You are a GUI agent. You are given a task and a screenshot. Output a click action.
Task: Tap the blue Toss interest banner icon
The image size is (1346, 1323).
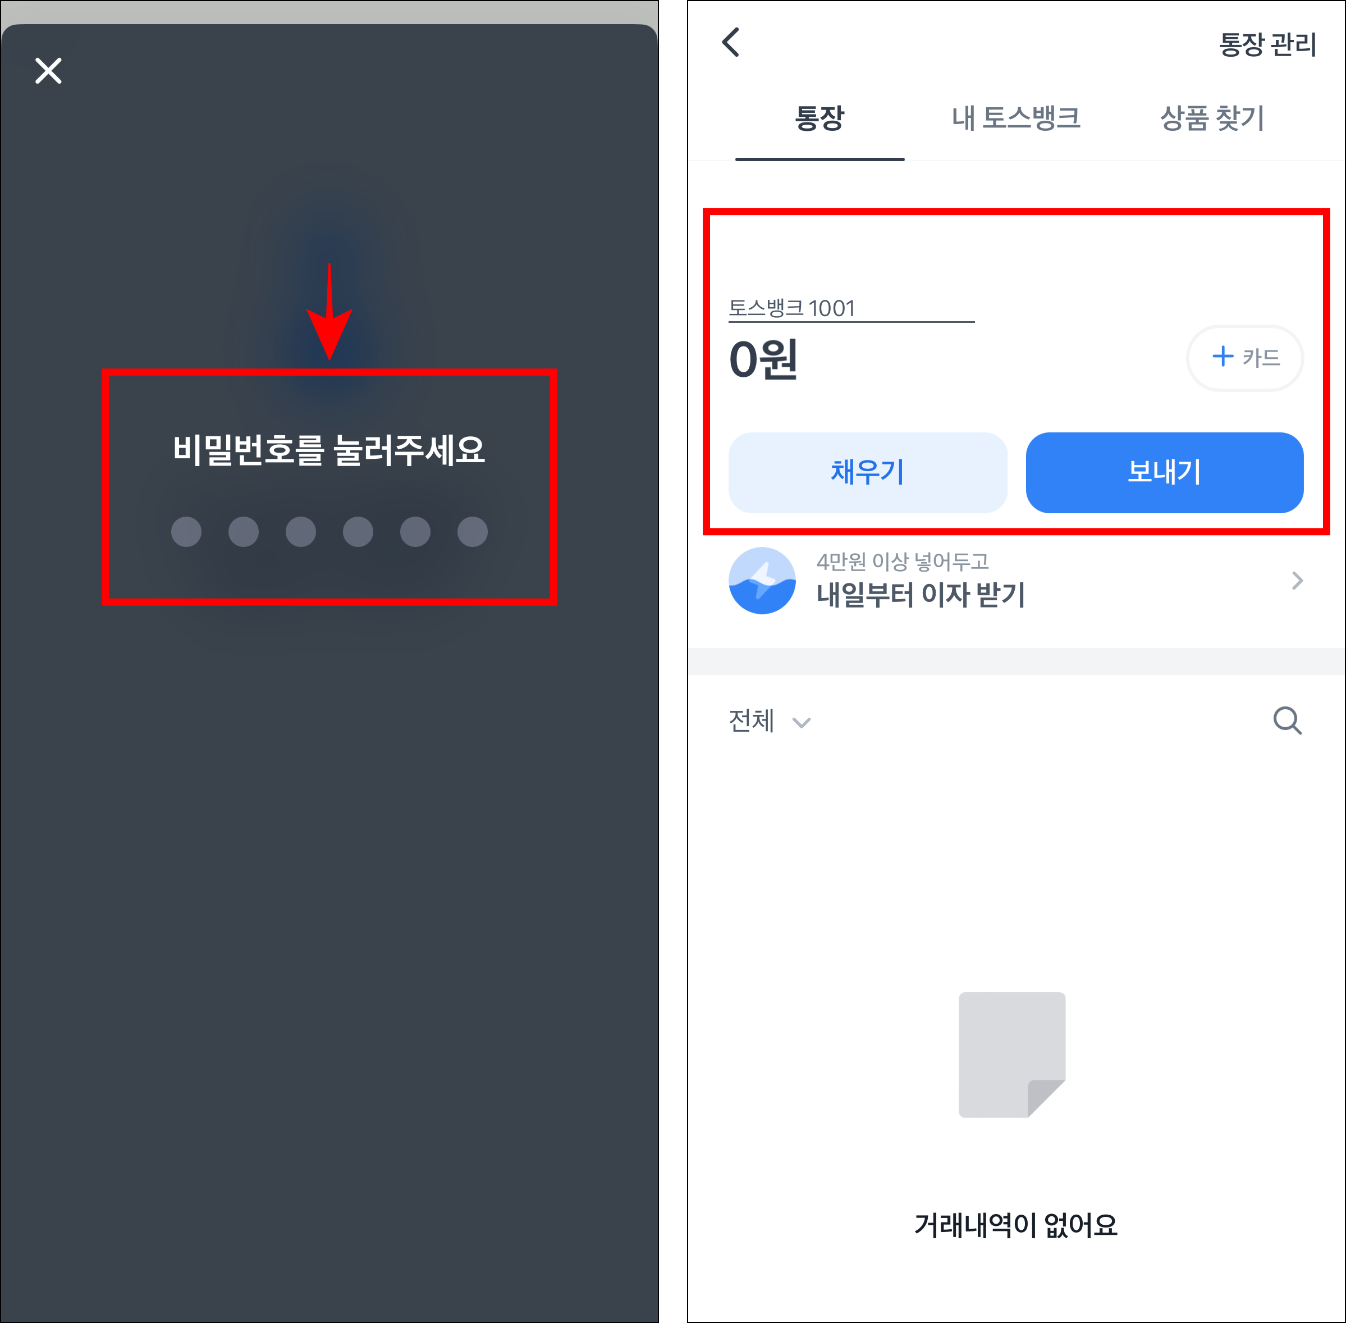(x=762, y=581)
